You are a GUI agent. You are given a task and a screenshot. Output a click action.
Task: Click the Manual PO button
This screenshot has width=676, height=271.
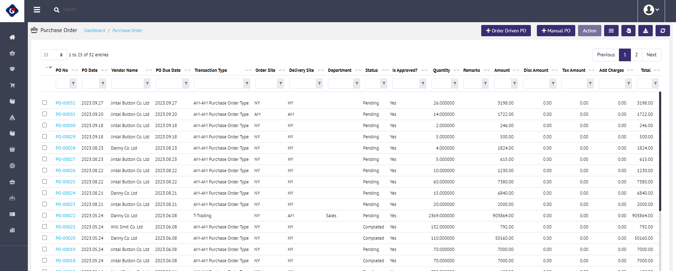(x=556, y=31)
